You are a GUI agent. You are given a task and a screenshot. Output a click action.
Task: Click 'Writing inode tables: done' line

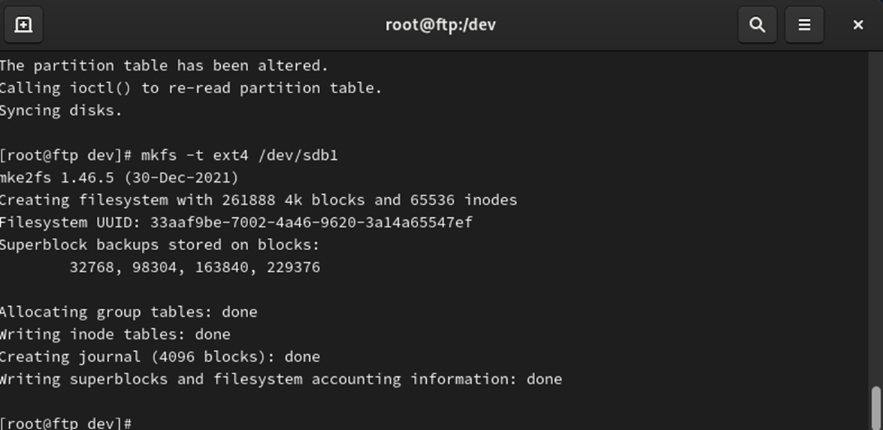(115, 334)
